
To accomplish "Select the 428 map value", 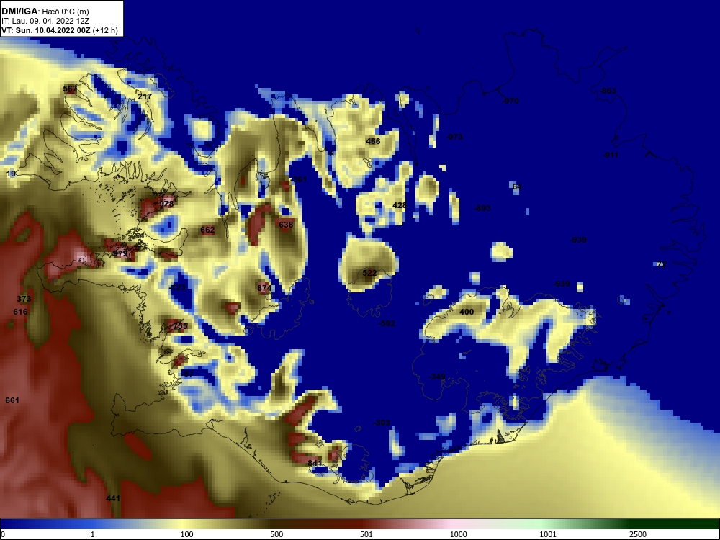I will (x=400, y=205).
